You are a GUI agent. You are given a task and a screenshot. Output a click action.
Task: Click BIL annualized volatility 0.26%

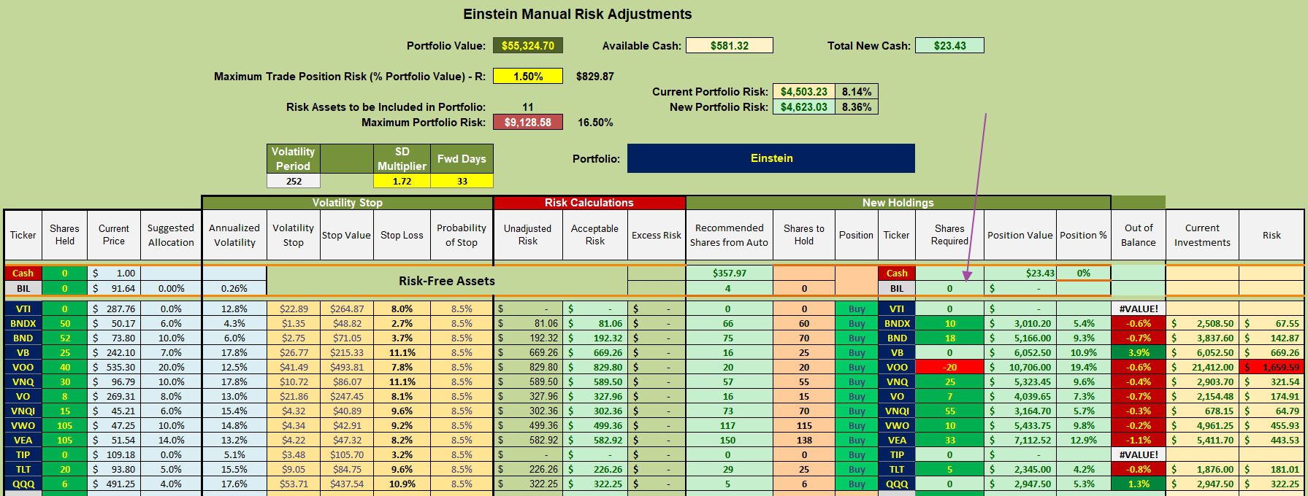pos(234,288)
